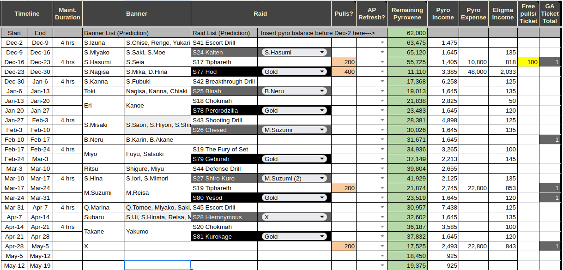Viewport: 563px width, 270px height.
Task: Open the Gold dropdown beside S81 Kurokage
Action: point(294,236)
